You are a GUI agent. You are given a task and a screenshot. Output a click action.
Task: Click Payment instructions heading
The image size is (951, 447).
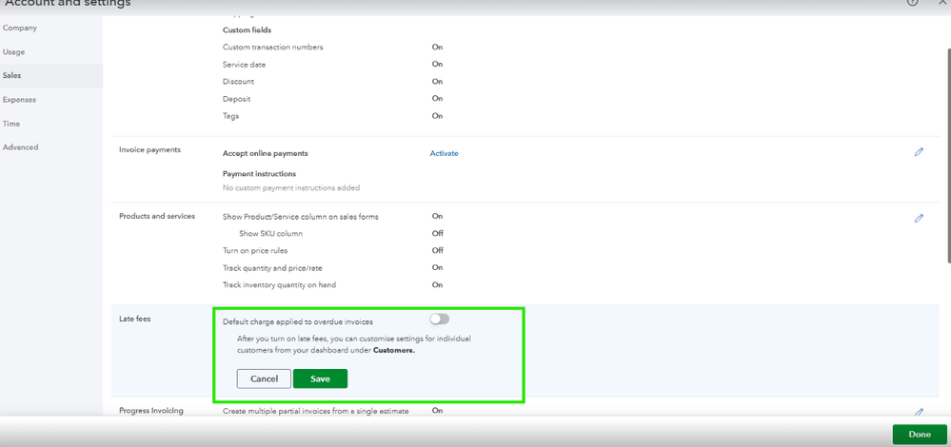259,174
